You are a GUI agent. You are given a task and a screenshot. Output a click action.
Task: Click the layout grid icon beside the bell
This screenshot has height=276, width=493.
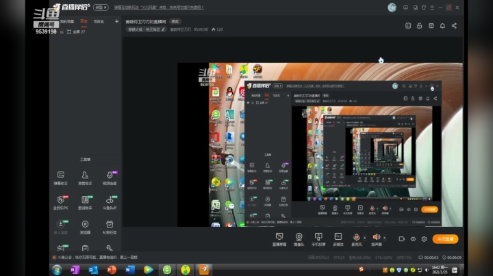pos(431,26)
